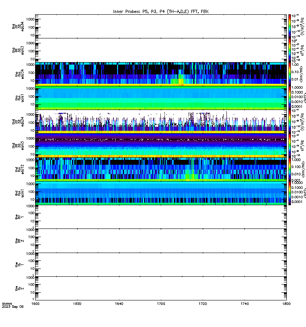Click the color bar beside thd fff edc34 panel

coord(290,121)
